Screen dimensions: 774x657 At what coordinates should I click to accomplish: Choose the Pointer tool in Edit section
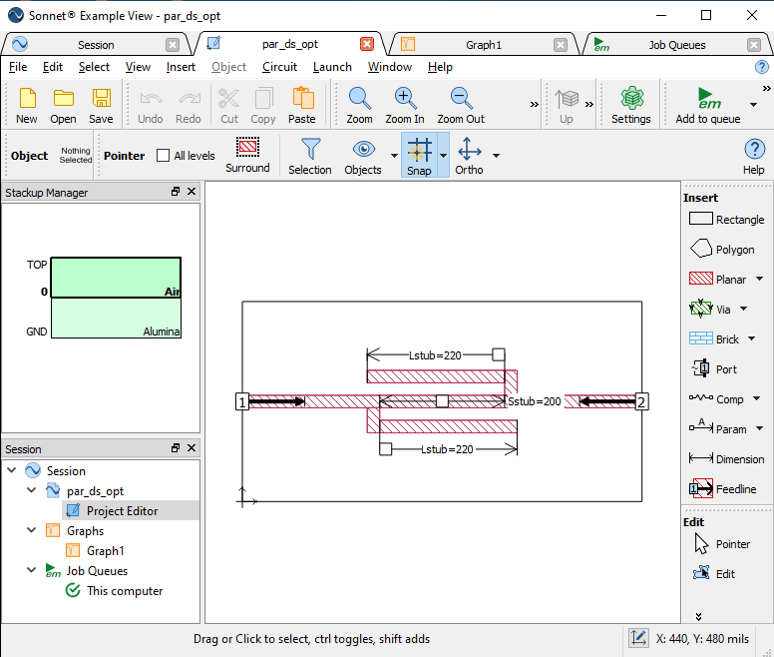tap(722, 544)
